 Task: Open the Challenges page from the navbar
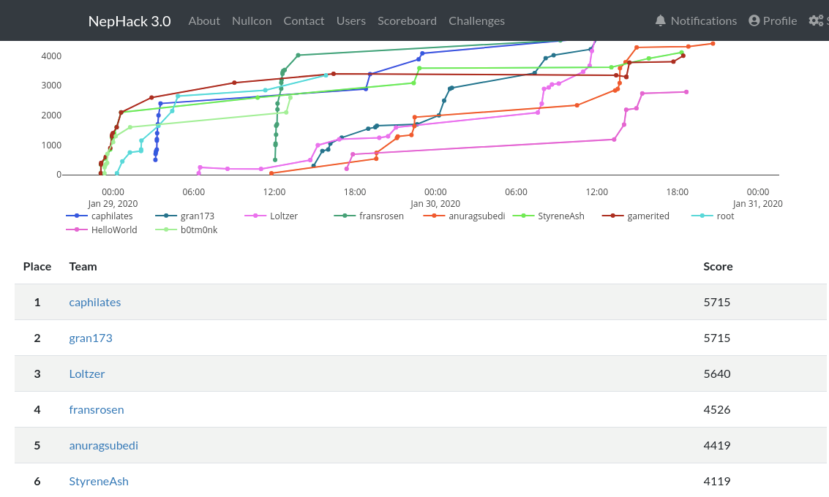point(476,20)
